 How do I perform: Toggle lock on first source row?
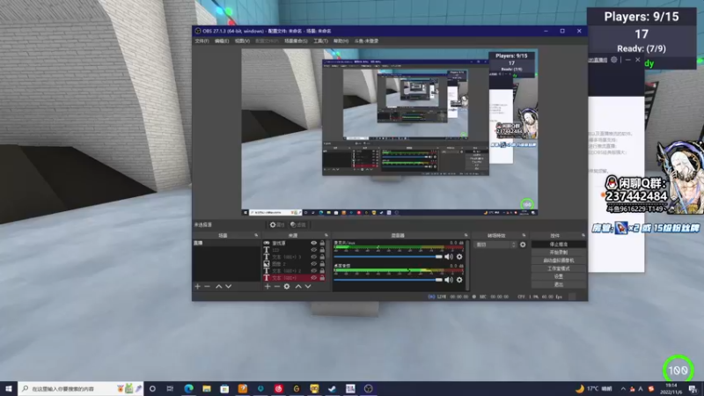pyautogui.click(x=322, y=243)
